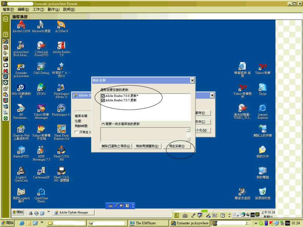Select the Ulead Photo Explorer 8.6 icon
The height and width of the screenshot is (227, 303).
click(61, 133)
